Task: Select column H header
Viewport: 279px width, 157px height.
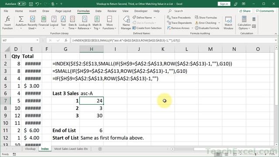Action: 92,49
